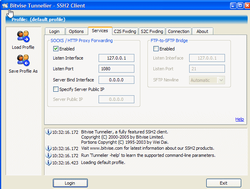Click the Load Profile icon

[x=23, y=37]
